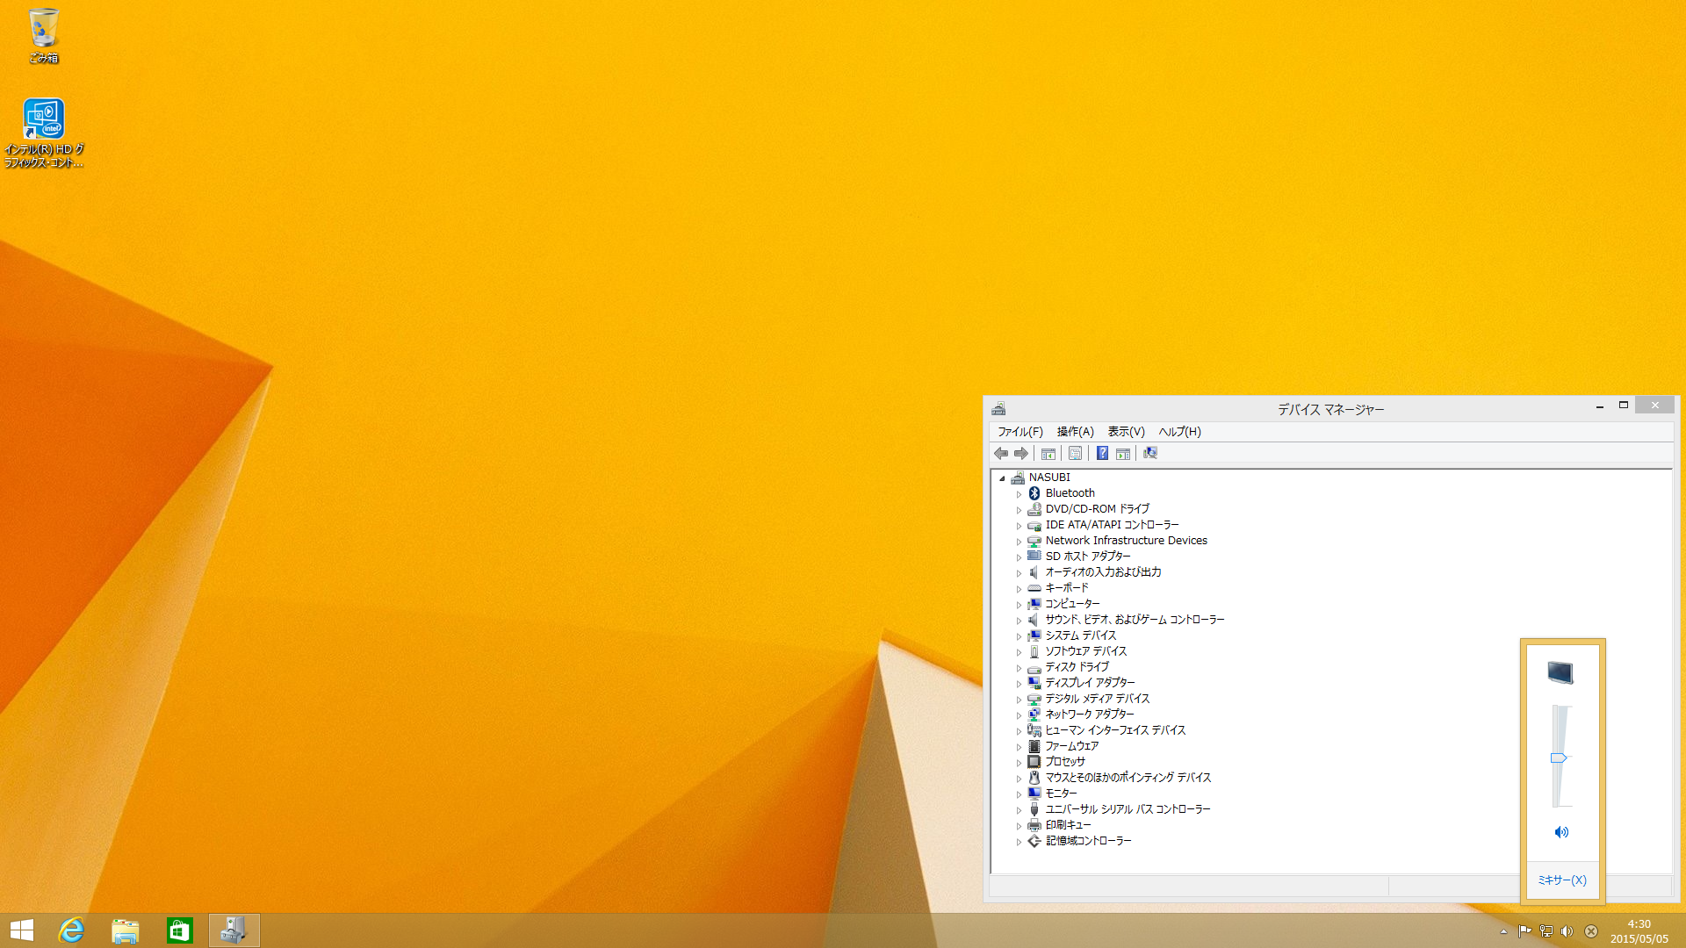
Task: Click the forward arrow toolbar icon
Action: point(1020,453)
